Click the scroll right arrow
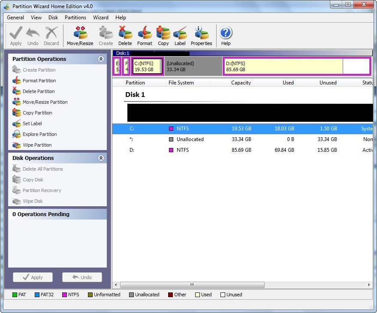 click(x=369, y=285)
